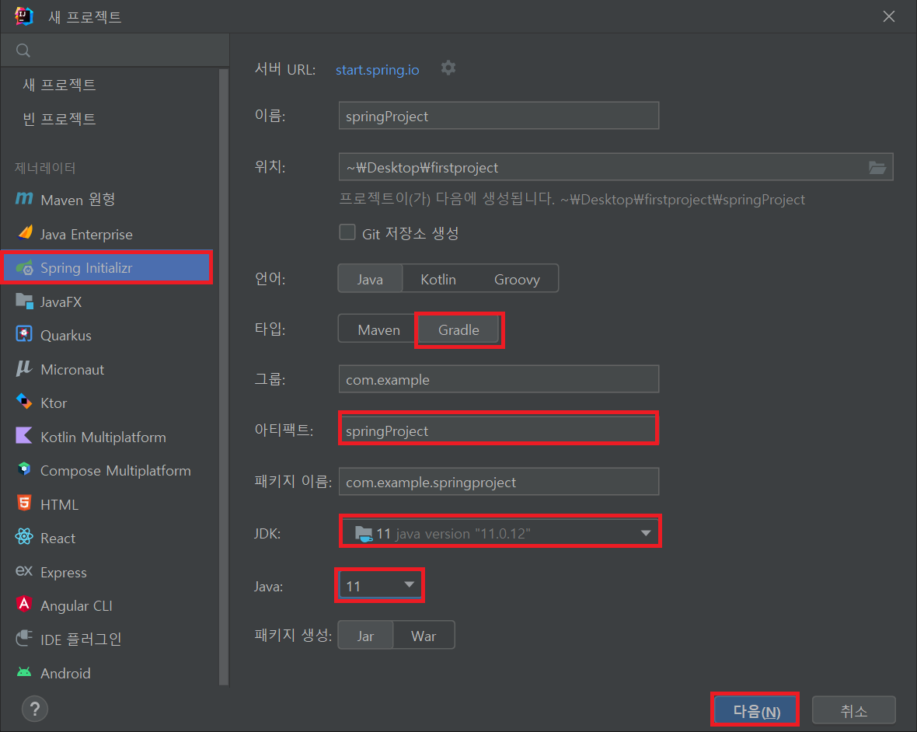Select Kotlin as the language
The height and width of the screenshot is (732, 917).
click(x=438, y=278)
